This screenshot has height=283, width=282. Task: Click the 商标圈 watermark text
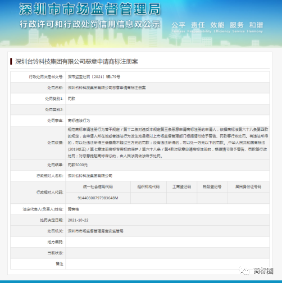click(x=263, y=271)
